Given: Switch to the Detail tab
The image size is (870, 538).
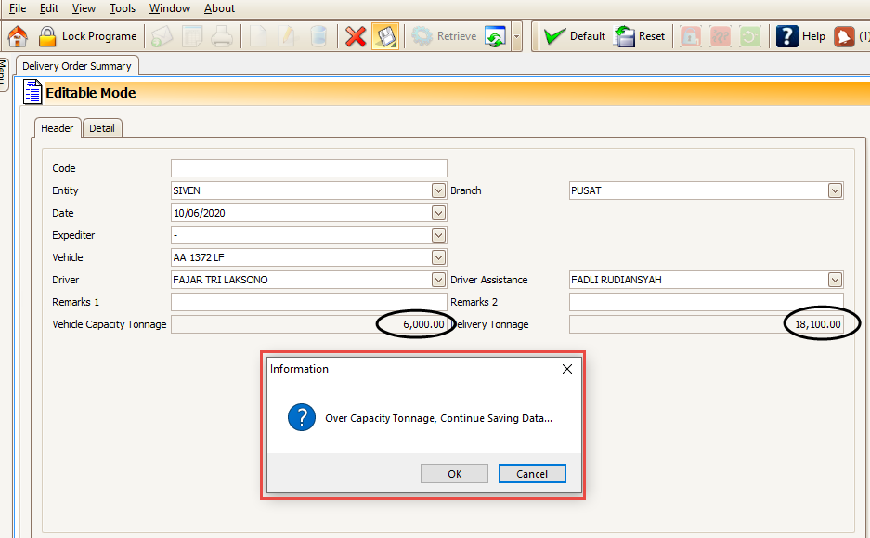Looking at the screenshot, I should (x=102, y=128).
